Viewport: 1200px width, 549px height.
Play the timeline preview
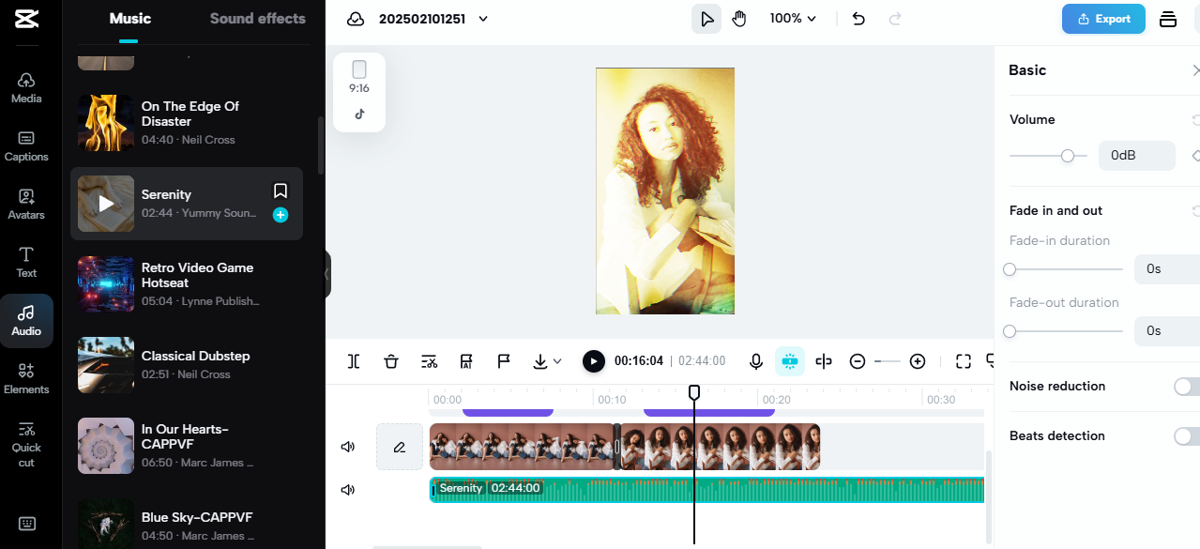(x=593, y=361)
